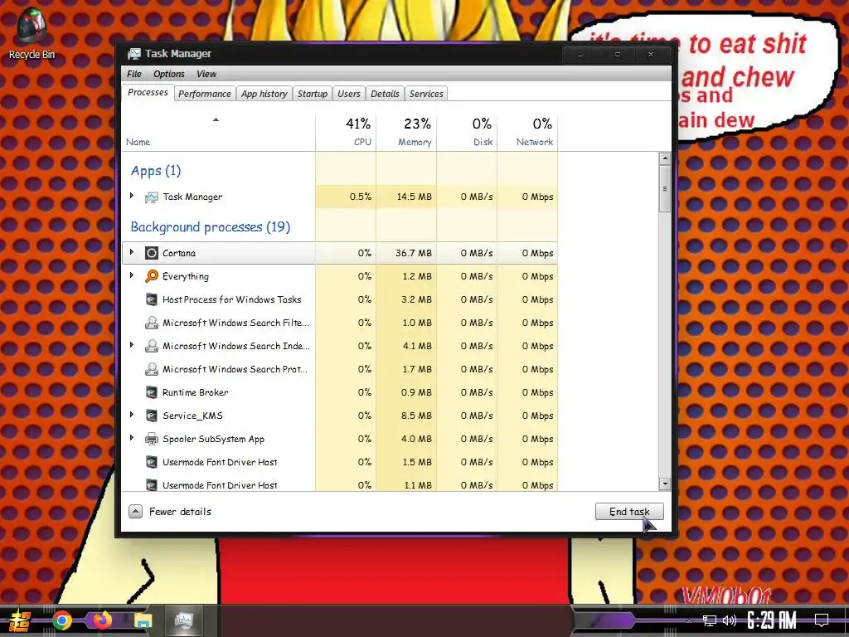Expand the Everything process group
849x637 pixels.
132,275
